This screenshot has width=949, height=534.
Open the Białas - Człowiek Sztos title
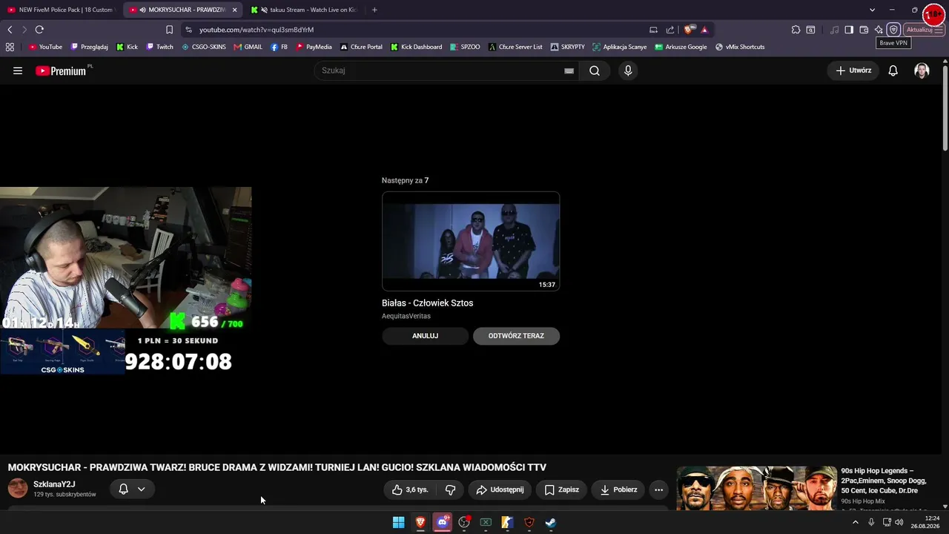coord(427,303)
